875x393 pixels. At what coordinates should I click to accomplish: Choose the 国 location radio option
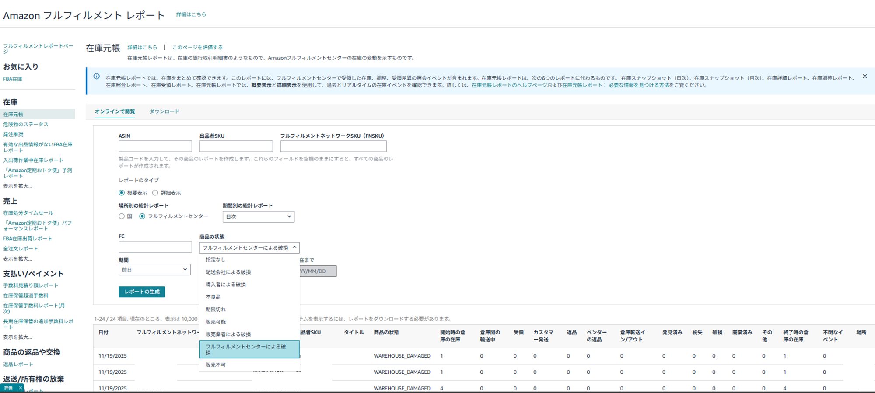(122, 216)
